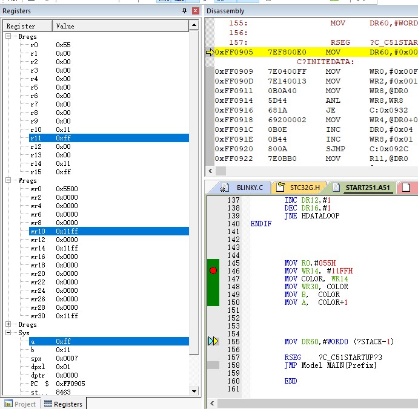This screenshot has height=409, width=418.
Task: Click source line 145 MOV R0
Action: (x=310, y=263)
